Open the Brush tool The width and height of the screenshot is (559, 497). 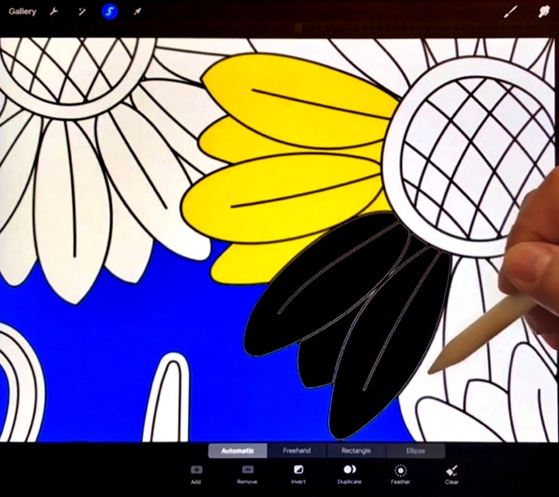[509, 11]
